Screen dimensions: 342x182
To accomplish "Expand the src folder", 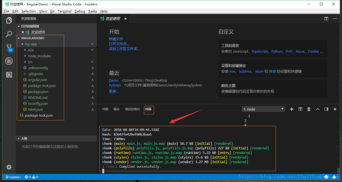I will [x=56, y=62].
